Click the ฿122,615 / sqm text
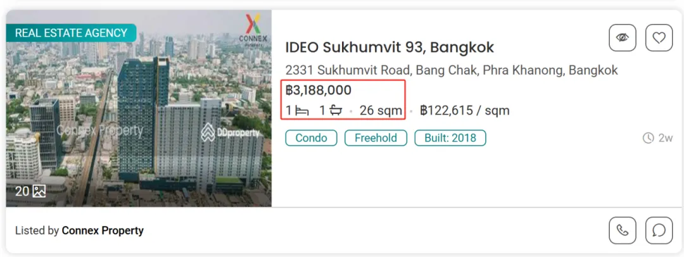Screen dimensions: 684x257 pyautogui.click(x=465, y=111)
